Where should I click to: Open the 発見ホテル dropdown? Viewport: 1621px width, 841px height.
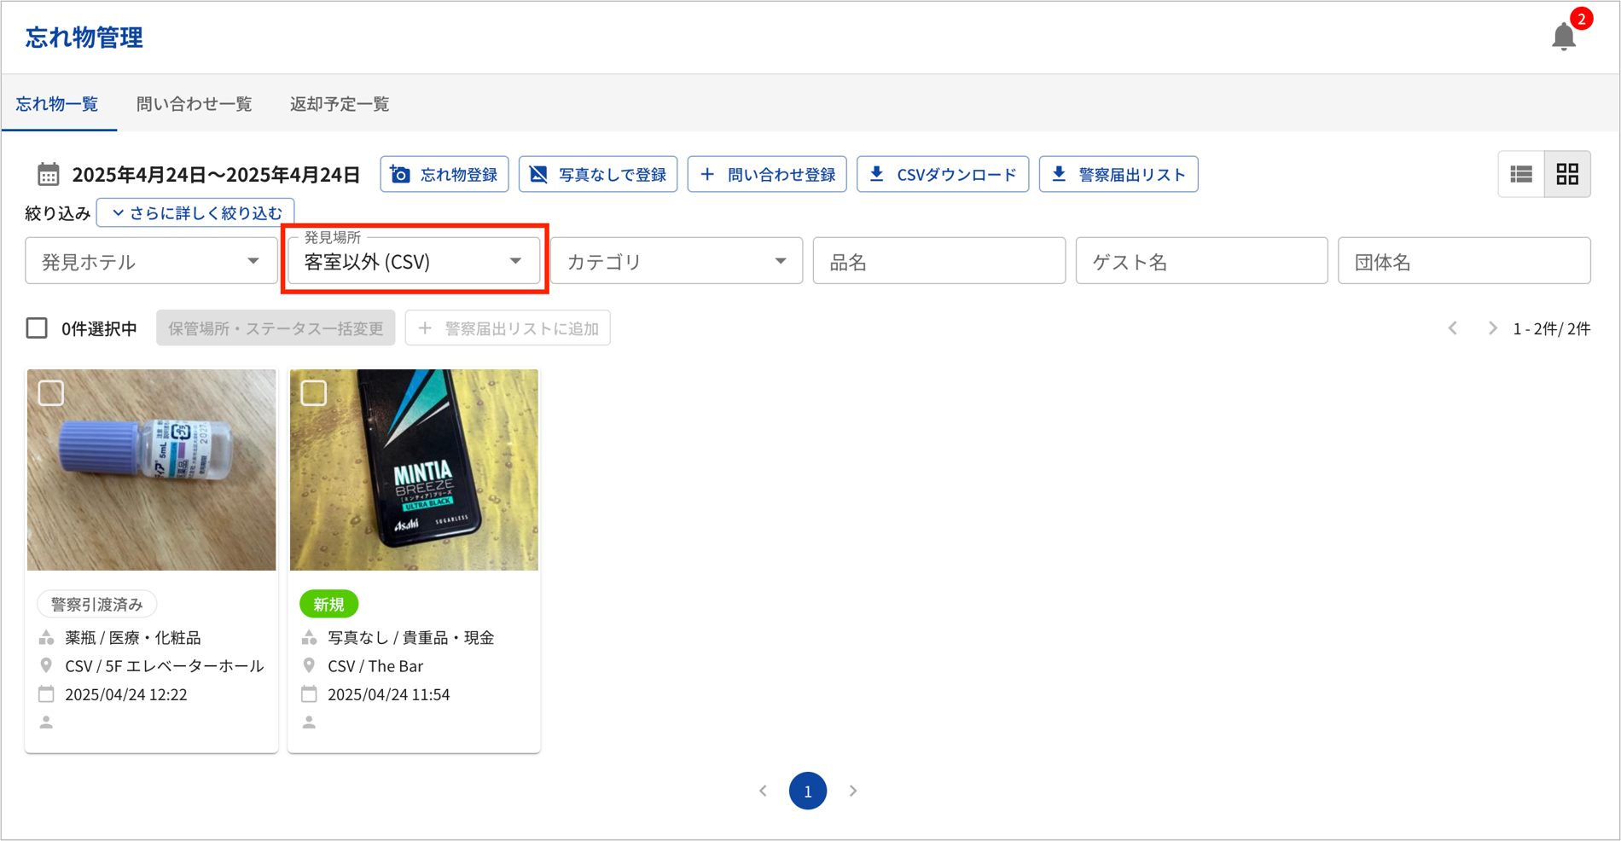151,261
